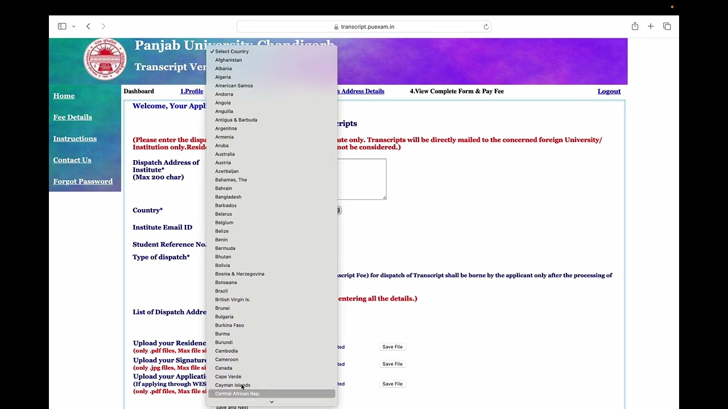Pick Azerbaijan from the list
The height and width of the screenshot is (409, 728).
[271, 171]
